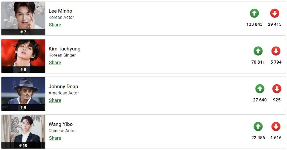The image size is (287, 150).
Task: Upvote Wang Yibo with green arrow
Action: 258,127
